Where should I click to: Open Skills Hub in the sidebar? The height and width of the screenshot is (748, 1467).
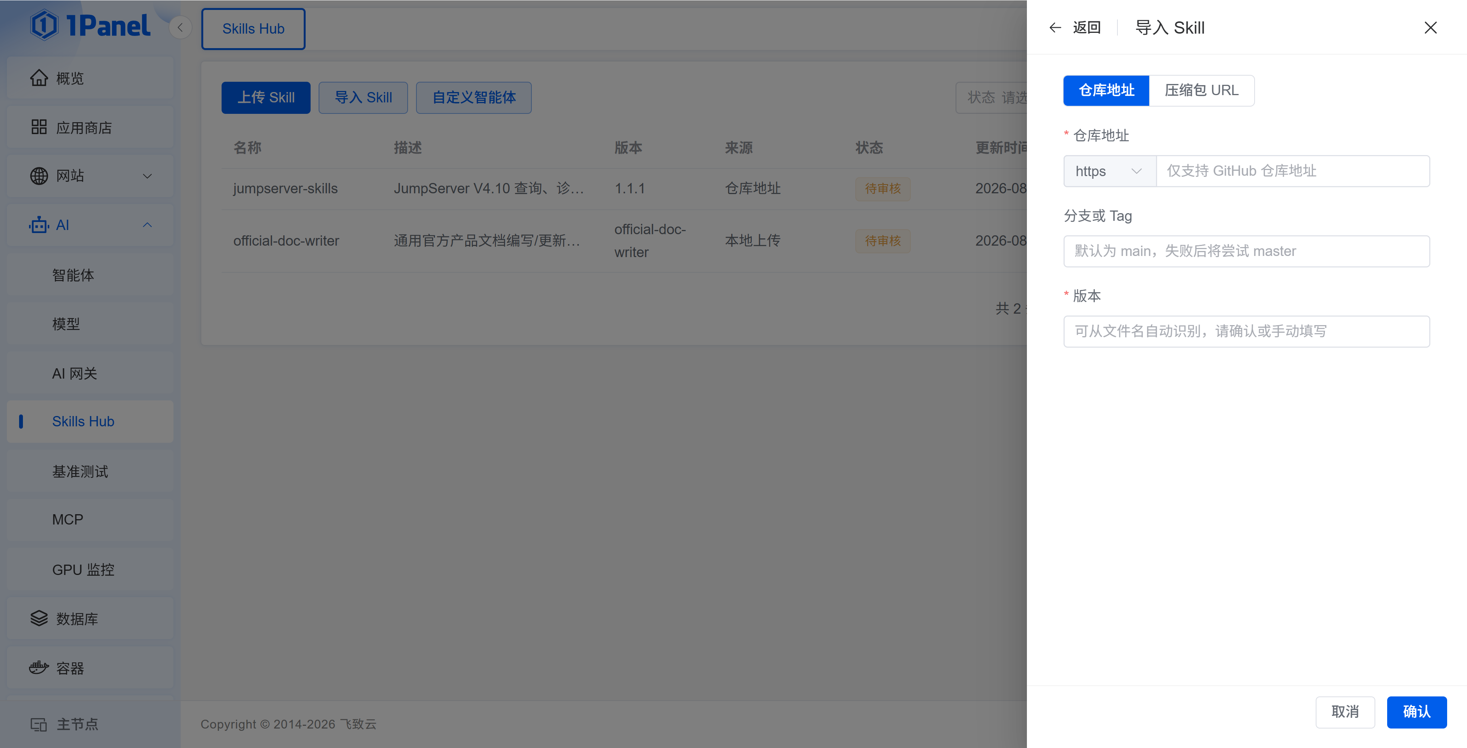click(90, 422)
